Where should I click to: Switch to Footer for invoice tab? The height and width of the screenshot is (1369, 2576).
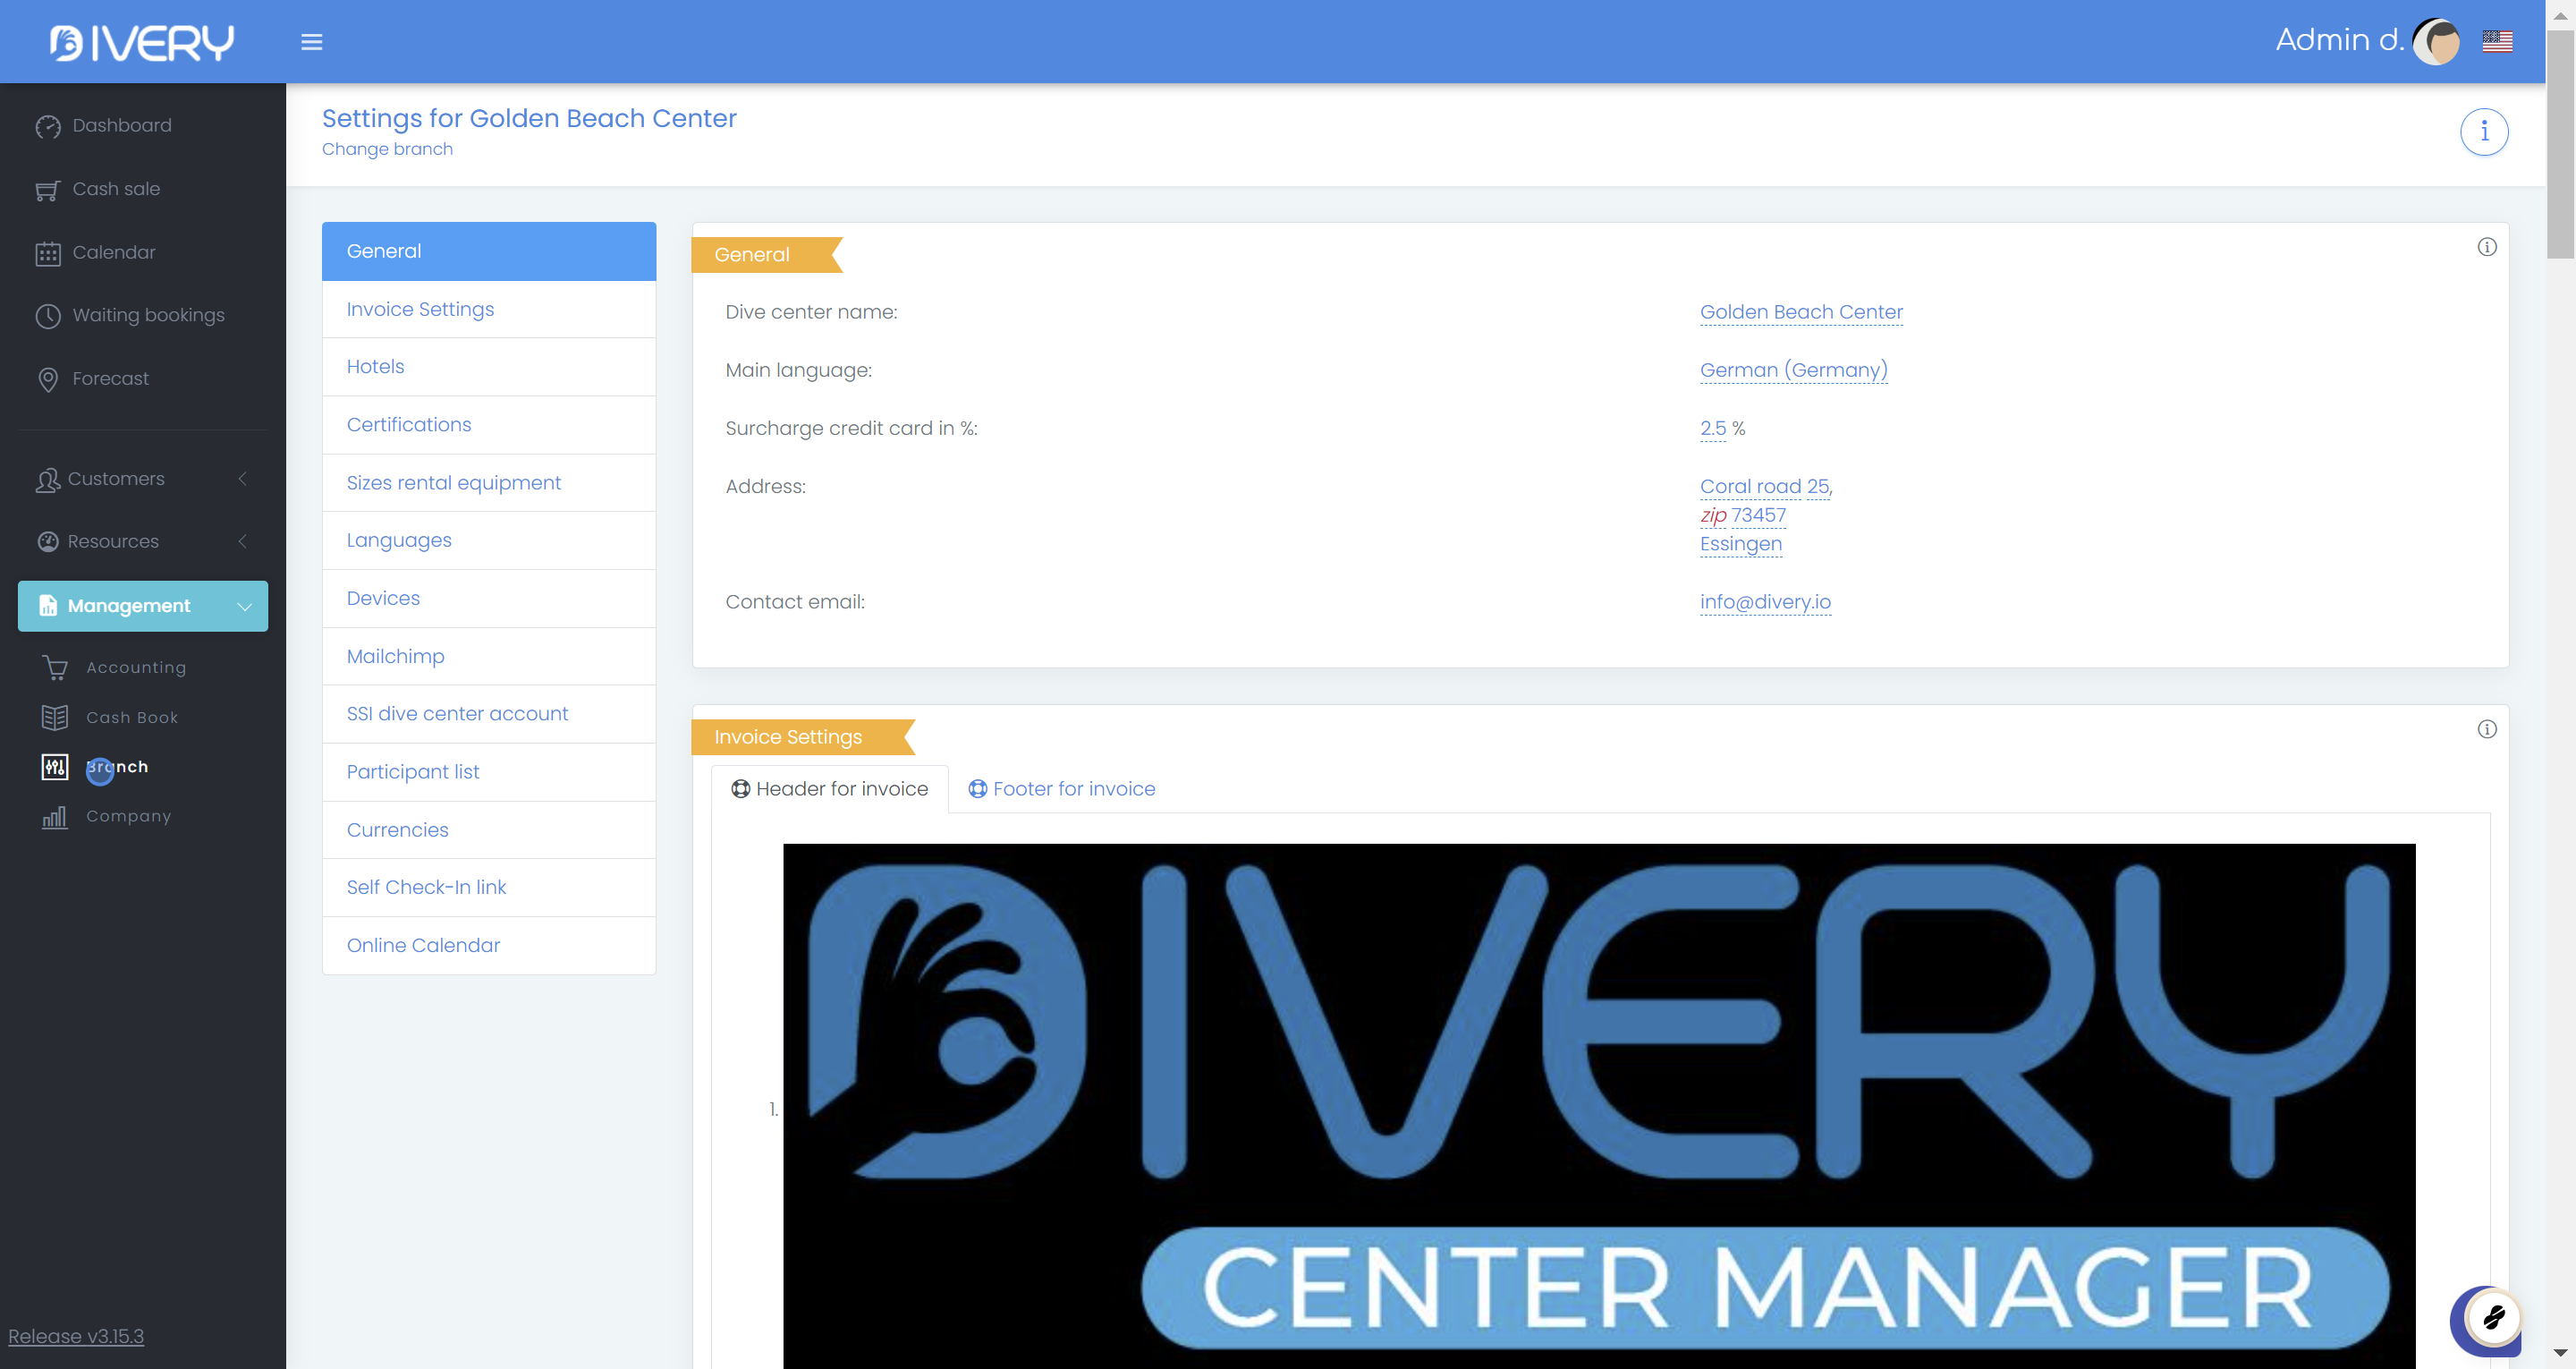[x=1061, y=789]
